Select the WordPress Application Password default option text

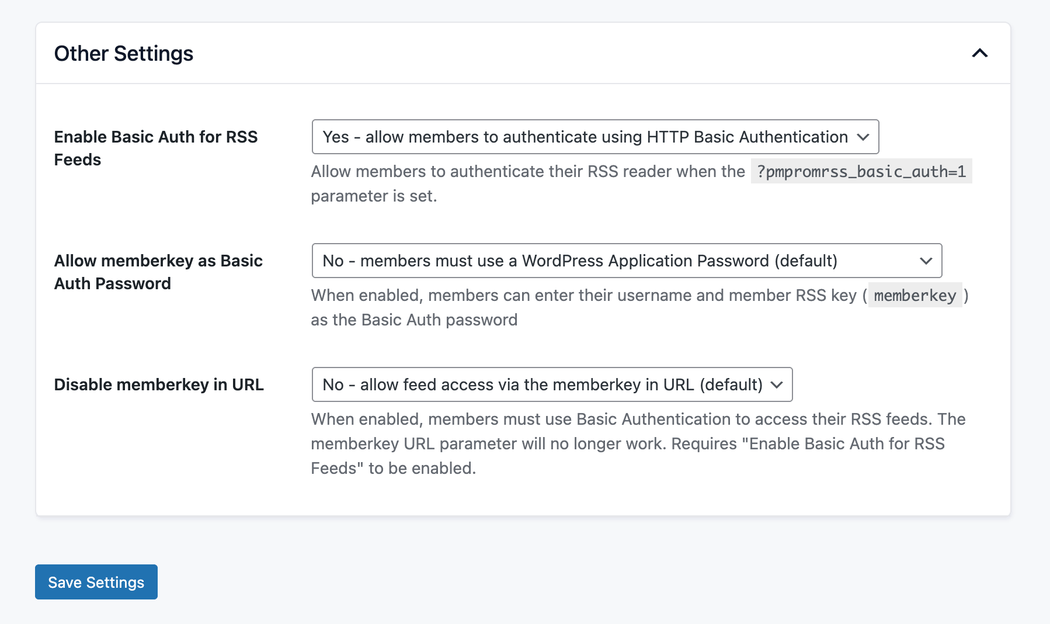579,261
